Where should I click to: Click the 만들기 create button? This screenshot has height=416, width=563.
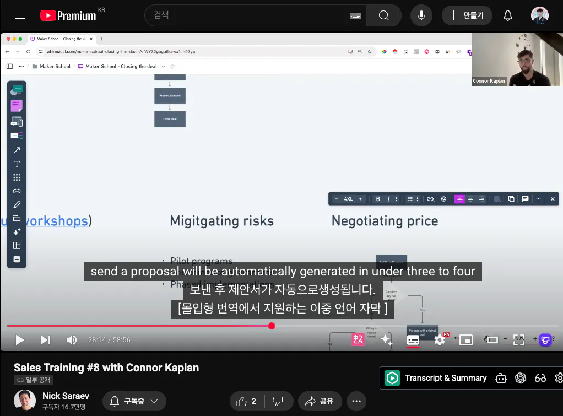pyautogui.click(x=467, y=15)
